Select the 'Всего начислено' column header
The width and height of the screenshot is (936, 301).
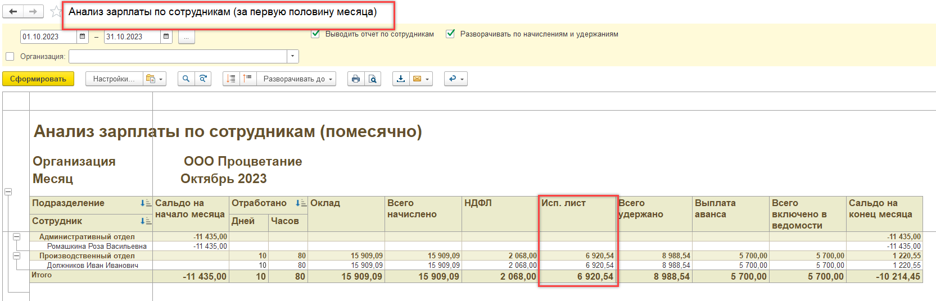coord(423,214)
